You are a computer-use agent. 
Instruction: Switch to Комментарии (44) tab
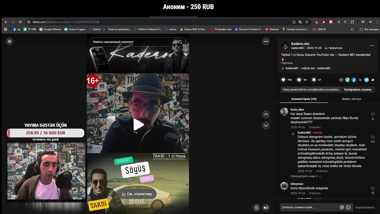click(304, 99)
